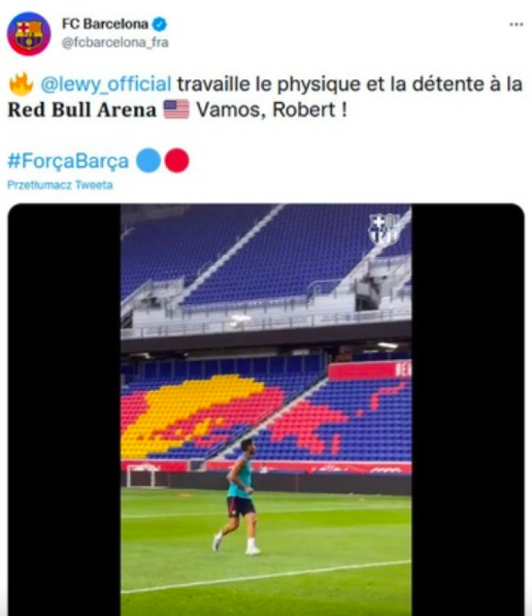Click the blue circle emoji
532x616 pixels.
148,160
